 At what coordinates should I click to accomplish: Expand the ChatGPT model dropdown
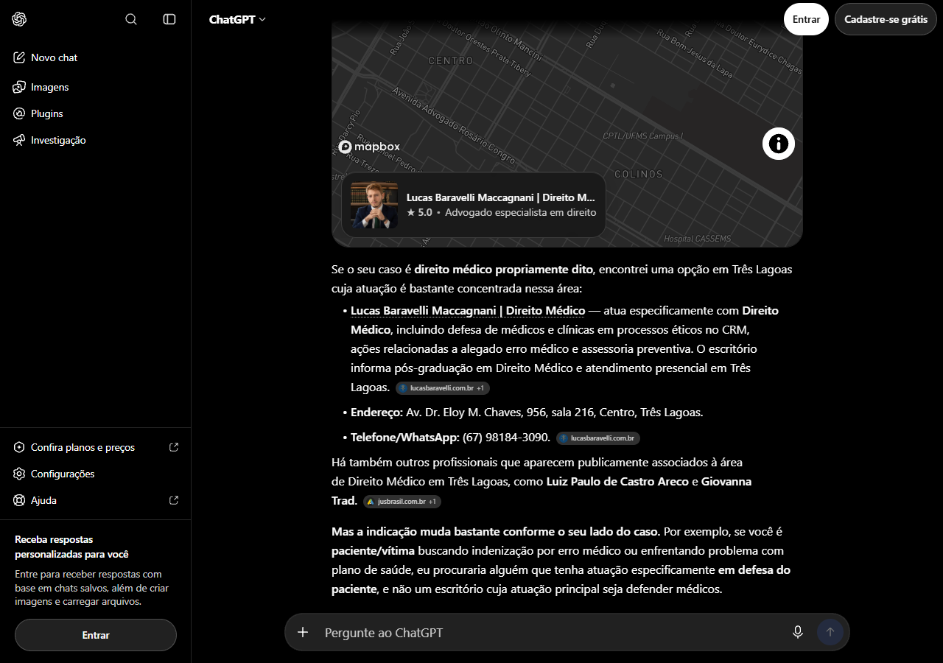coord(237,19)
